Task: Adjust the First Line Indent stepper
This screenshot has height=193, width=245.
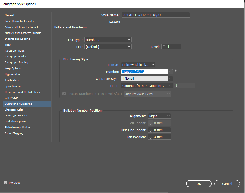Action: pyautogui.click(x=150, y=130)
